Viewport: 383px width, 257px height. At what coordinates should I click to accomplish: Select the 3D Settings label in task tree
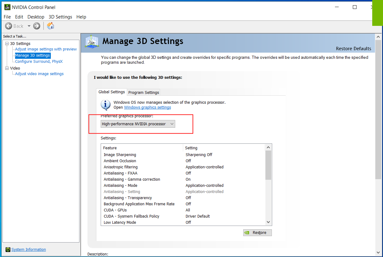(x=20, y=44)
